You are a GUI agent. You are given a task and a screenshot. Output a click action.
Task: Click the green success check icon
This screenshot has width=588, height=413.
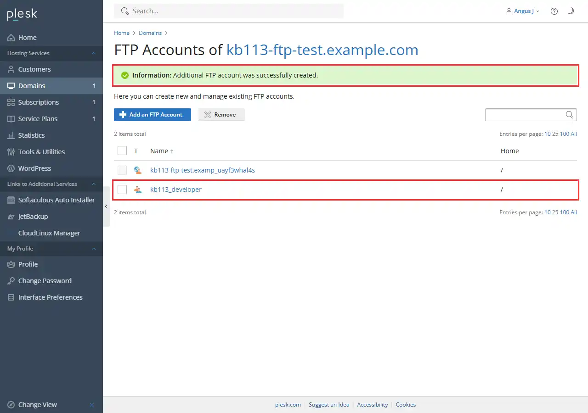[124, 75]
